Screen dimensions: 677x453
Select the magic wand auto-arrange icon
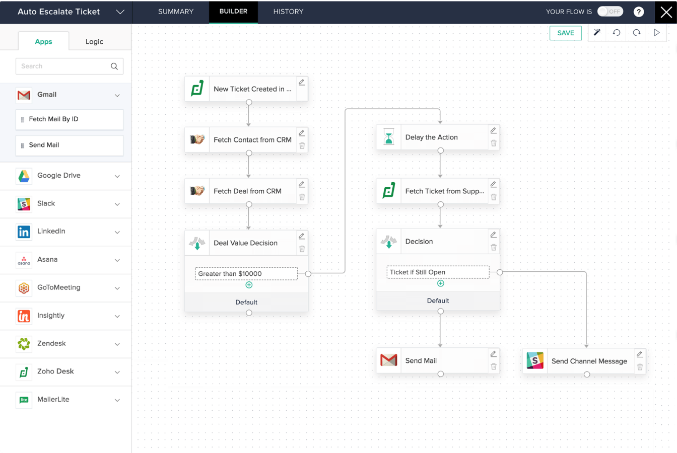[596, 32]
